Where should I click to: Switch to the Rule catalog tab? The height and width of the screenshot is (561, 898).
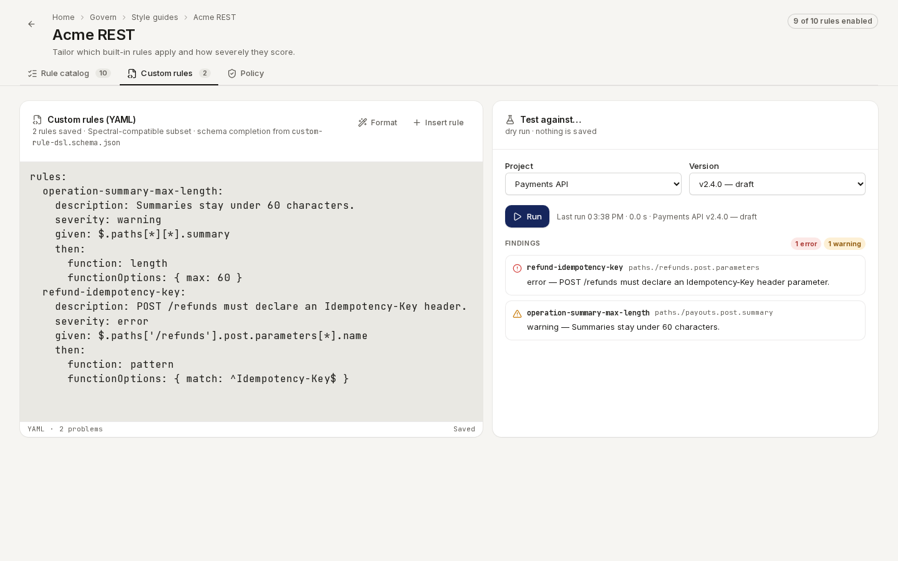pyautogui.click(x=69, y=74)
